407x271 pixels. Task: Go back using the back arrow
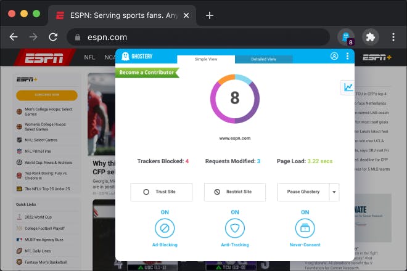coord(14,37)
